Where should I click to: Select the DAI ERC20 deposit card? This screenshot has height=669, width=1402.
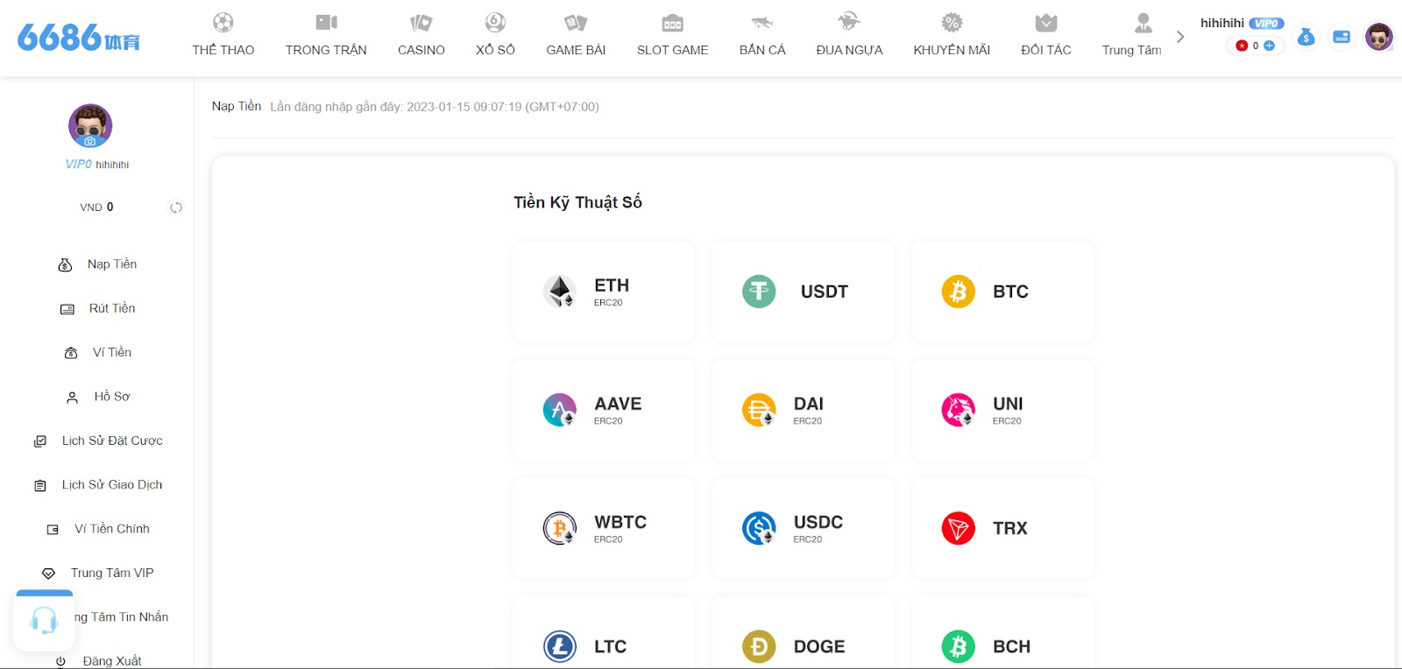pos(803,410)
